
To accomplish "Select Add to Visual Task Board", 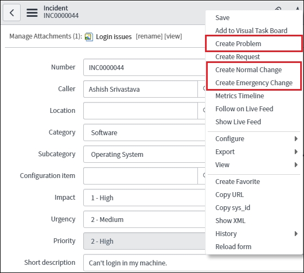I will pyautogui.click(x=251, y=30).
